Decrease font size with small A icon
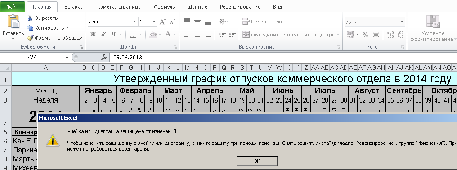Viewport: 457px width, 170px height. (x=172, y=22)
